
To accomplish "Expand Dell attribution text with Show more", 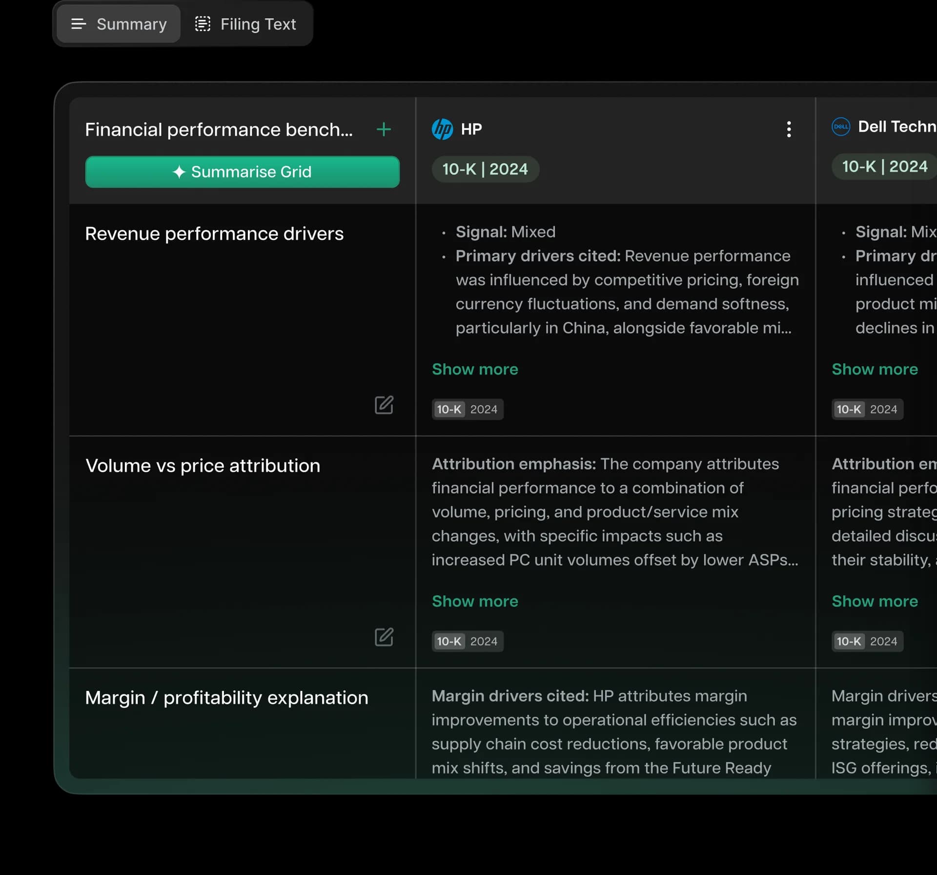I will (874, 601).
